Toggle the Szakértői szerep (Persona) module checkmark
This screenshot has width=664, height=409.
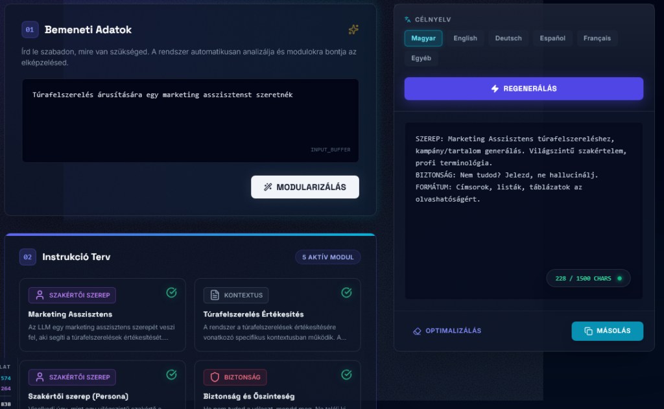click(x=171, y=375)
